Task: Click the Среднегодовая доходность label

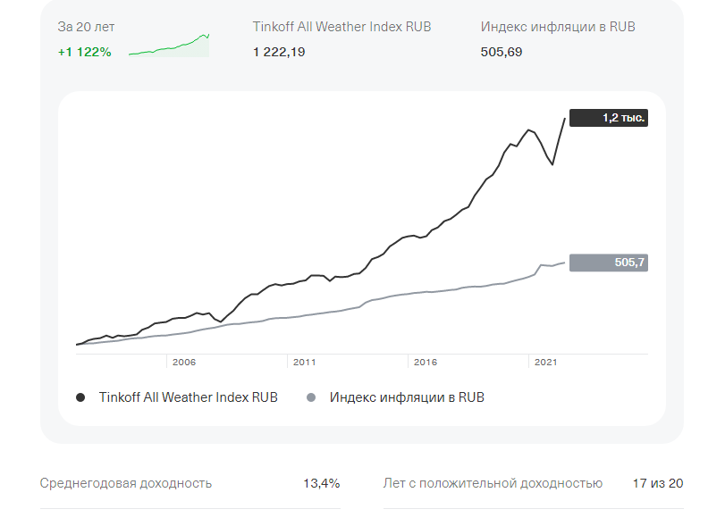Action: (x=126, y=483)
